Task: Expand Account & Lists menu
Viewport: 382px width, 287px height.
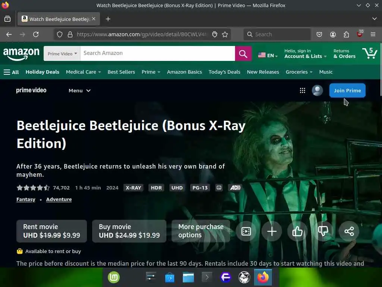Action: click(x=305, y=54)
